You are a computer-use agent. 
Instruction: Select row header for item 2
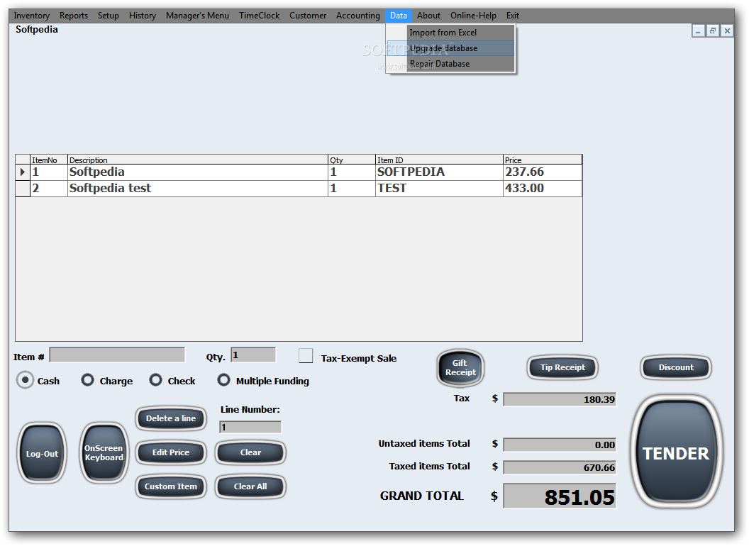(23, 188)
